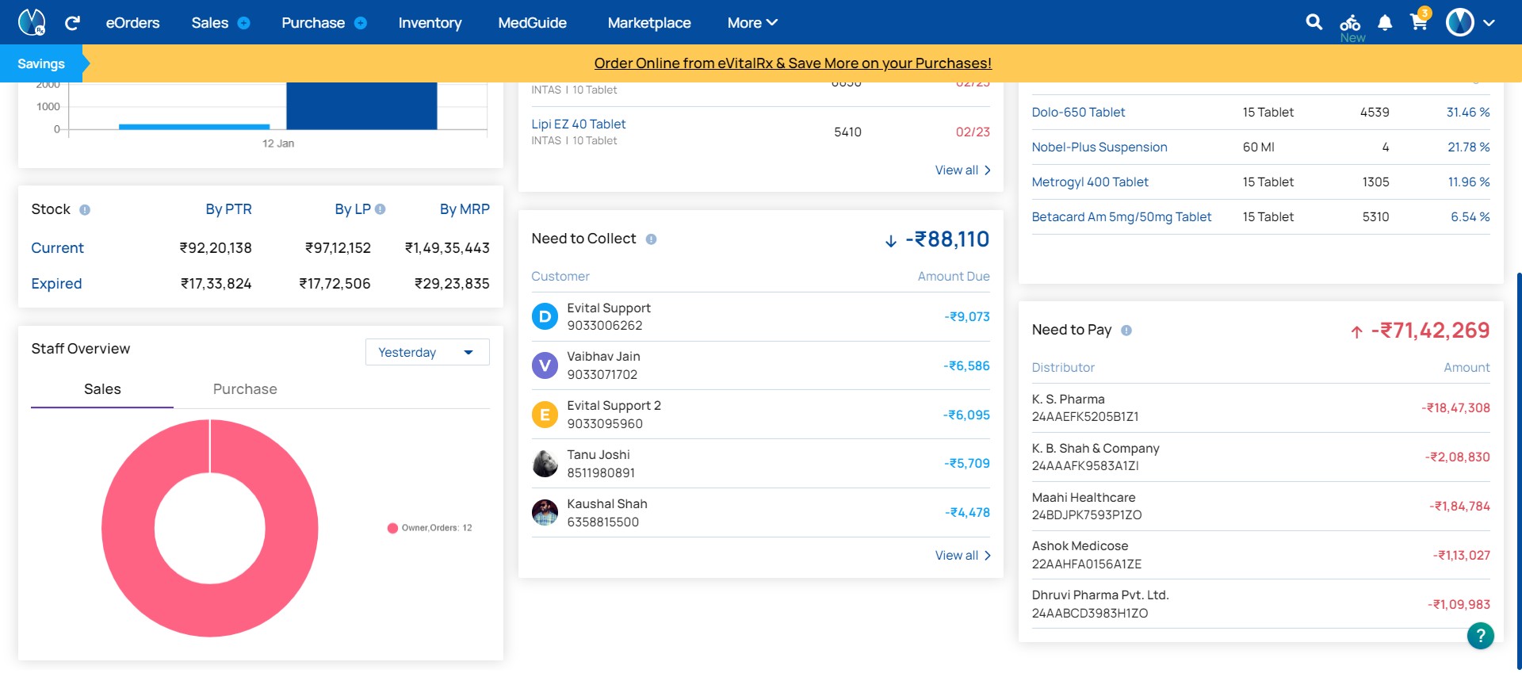Open Order Online from eVitalRx banner link
1522x677 pixels.
[793, 63]
